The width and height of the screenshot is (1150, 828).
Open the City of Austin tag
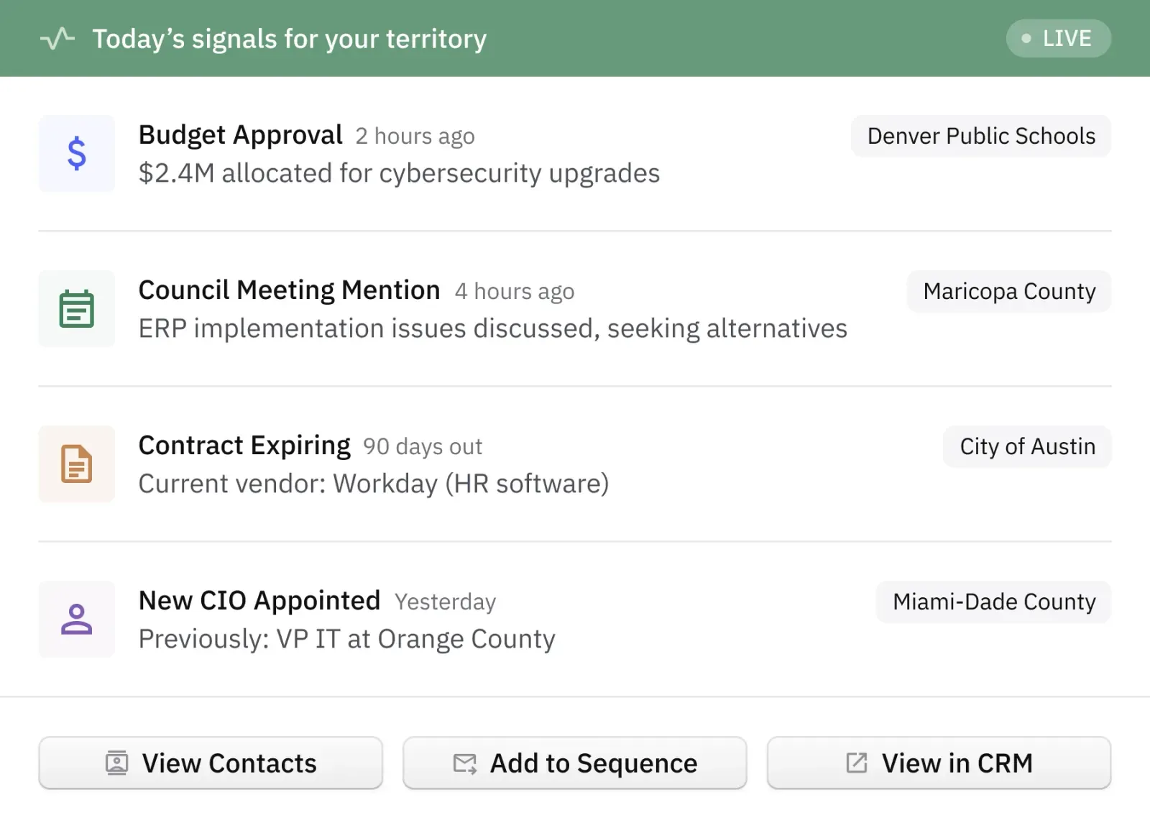click(1027, 446)
